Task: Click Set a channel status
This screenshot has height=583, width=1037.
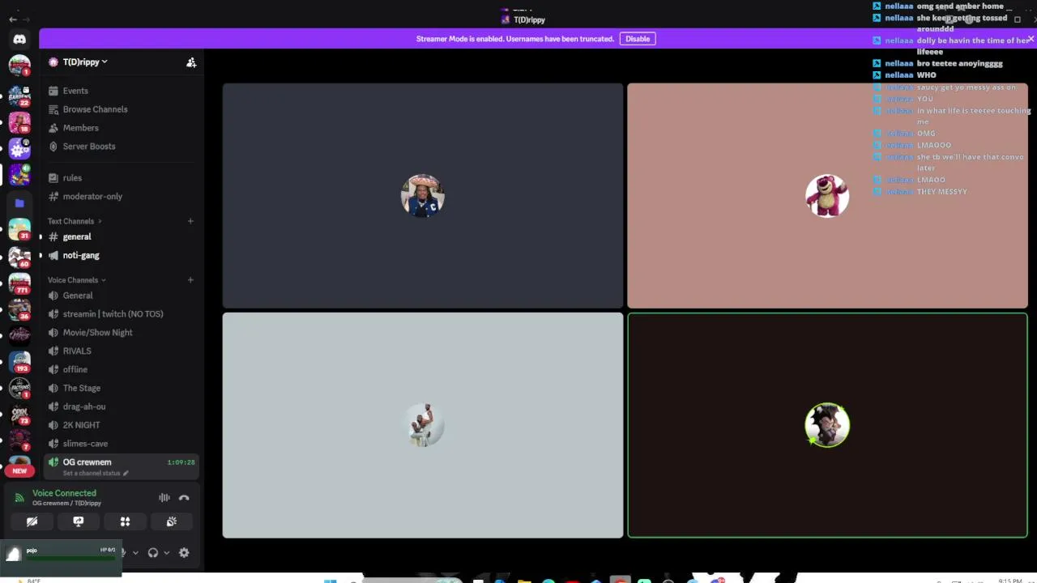Action: click(x=96, y=474)
